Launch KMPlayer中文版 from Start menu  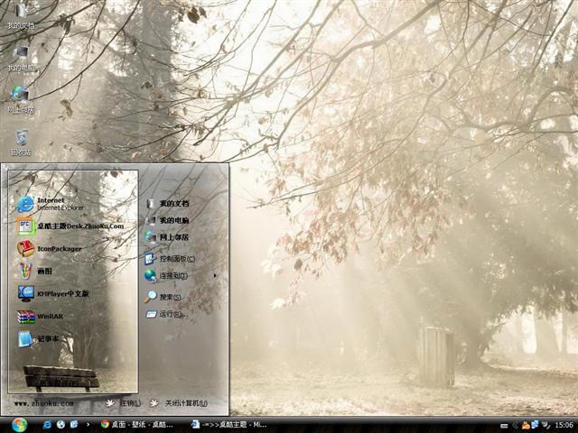(53, 294)
